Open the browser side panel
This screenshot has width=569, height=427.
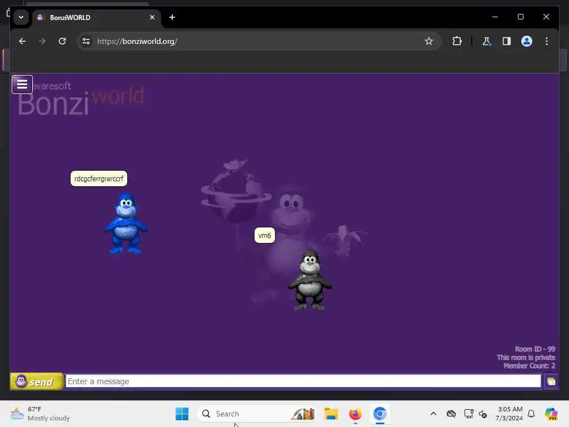coord(507,41)
